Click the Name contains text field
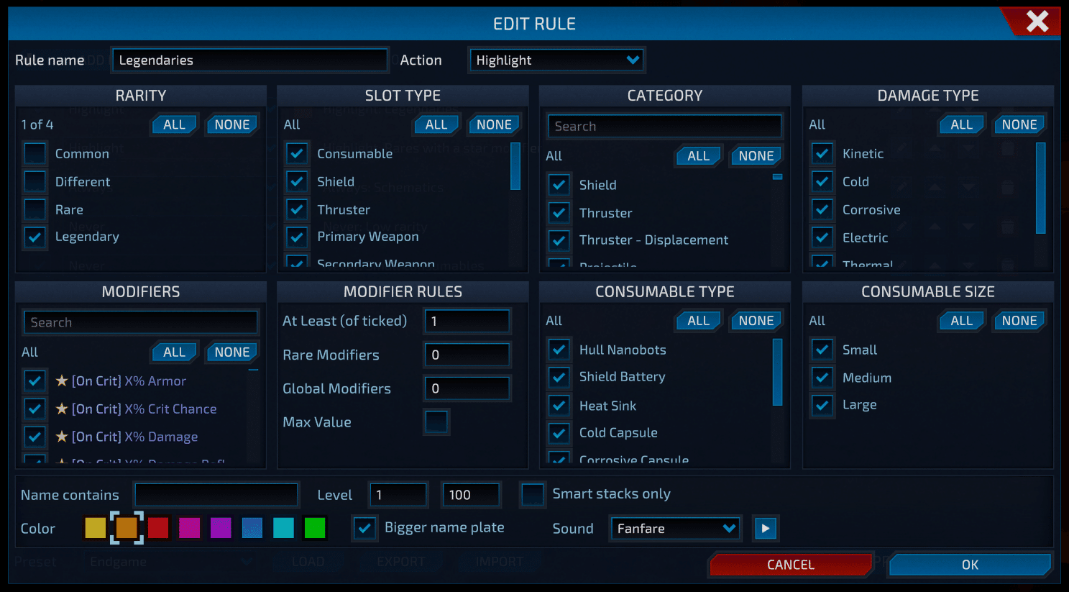1069x592 pixels. (216, 495)
